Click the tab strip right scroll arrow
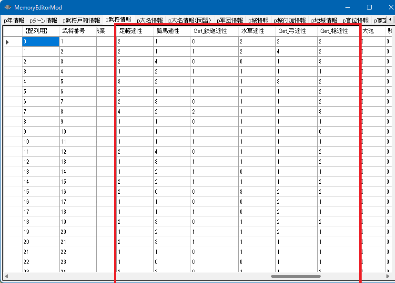 (x=391, y=20)
